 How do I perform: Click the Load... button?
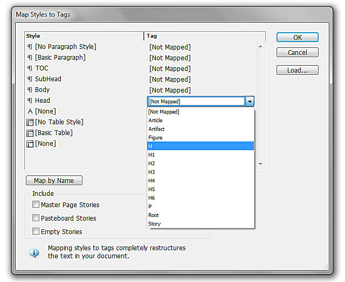(x=297, y=70)
